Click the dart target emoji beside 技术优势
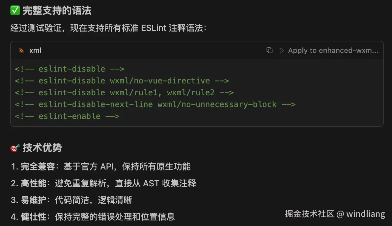 coord(15,148)
